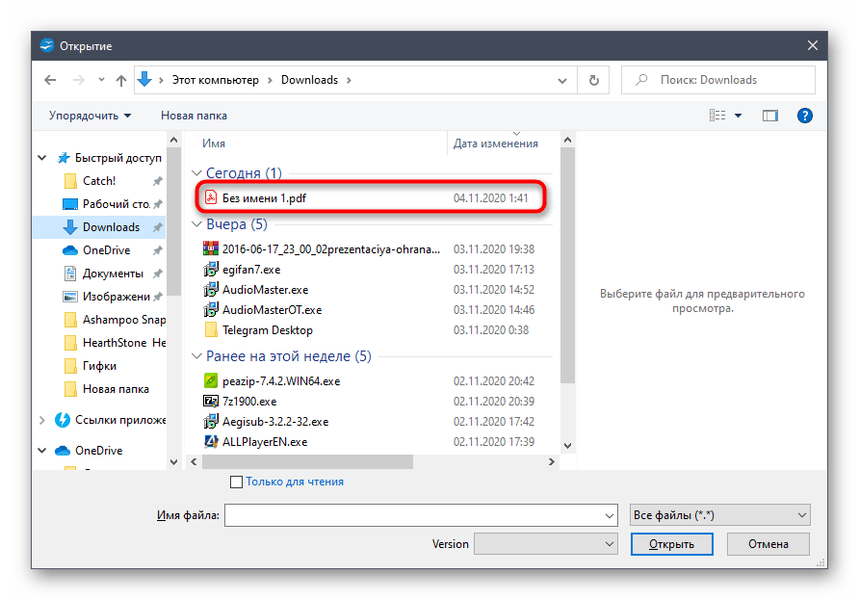The image size is (859, 600).
Task: Open 'Новая папка' folder in sidebar
Action: 116,389
